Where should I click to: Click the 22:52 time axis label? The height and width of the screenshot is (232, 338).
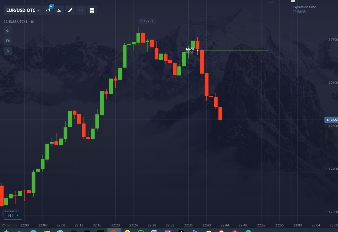261,225
